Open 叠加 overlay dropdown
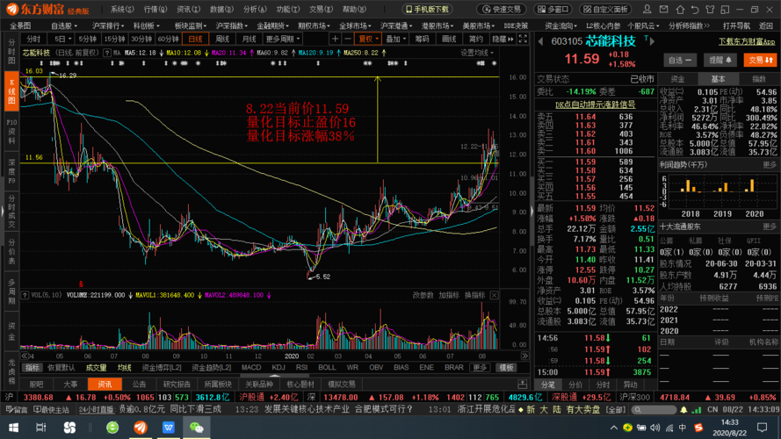The width and height of the screenshot is (781, 439). click(x=395, y=39)
